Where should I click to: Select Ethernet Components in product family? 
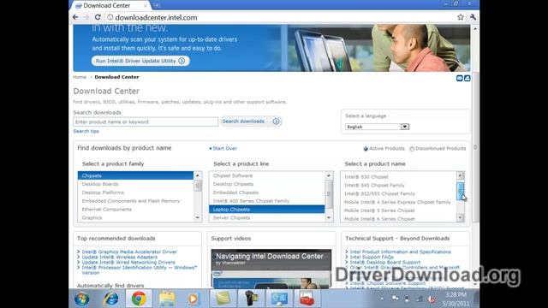pos(135,209)
